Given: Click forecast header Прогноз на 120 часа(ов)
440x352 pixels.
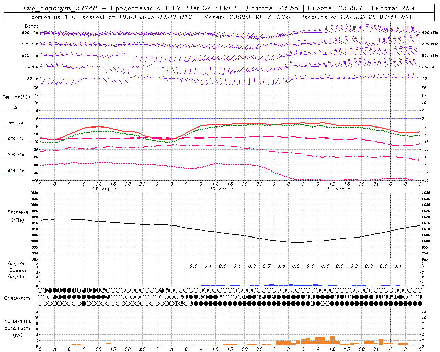Looking at the screenshot, I should 66,17.
